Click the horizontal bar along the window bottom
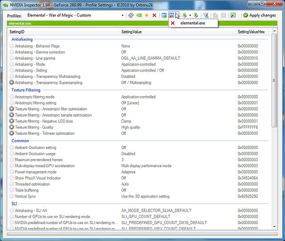The image size is (285, 241). (x=142, y=234)
